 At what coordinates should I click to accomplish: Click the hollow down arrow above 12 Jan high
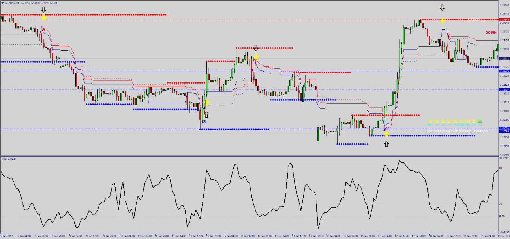[x=256, y=48]
